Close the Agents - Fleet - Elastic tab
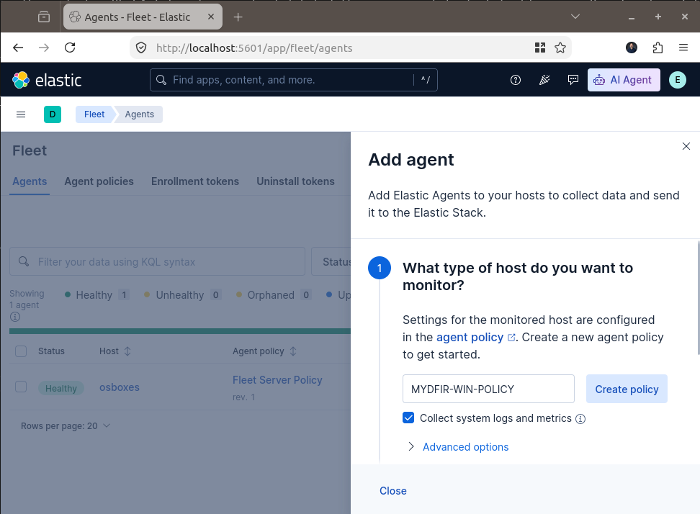700x514 pixels. (x=211, y=17)
